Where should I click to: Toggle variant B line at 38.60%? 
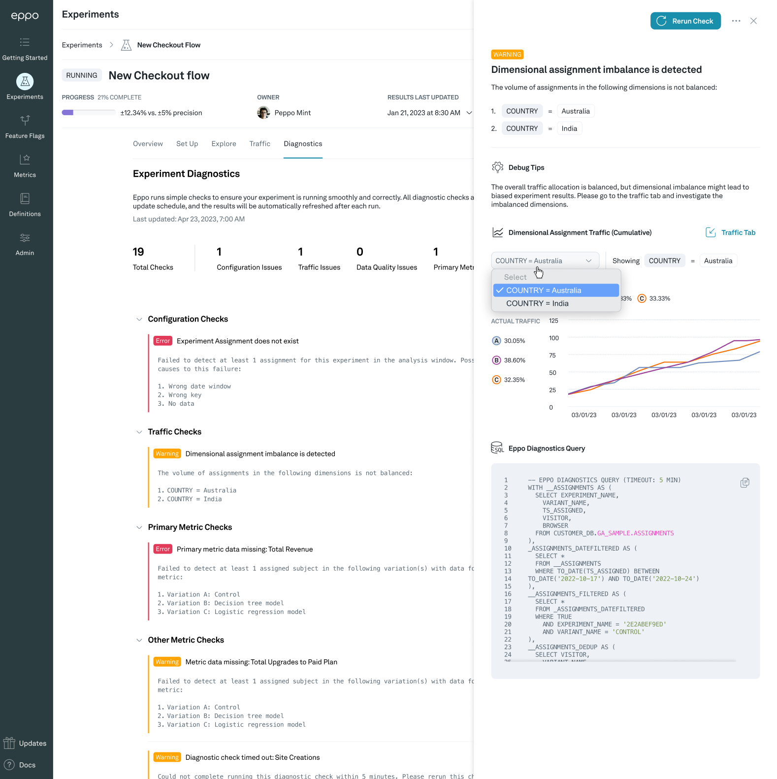click(x=496, y=360)
